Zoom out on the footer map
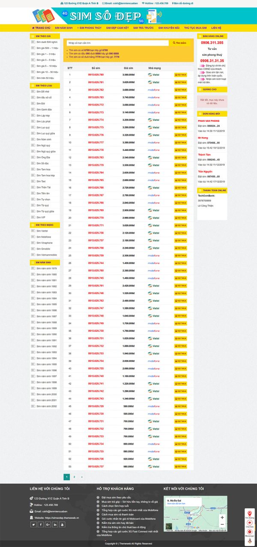Viewport: 257px width, 547px height. click(x=222, y=524)
